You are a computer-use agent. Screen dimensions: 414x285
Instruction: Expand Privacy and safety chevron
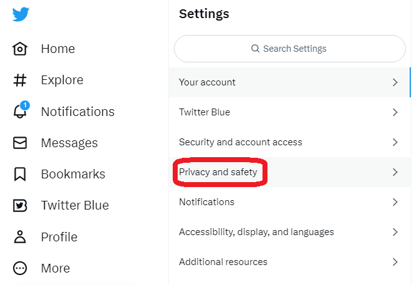pyautogui.click(x=395, y=172)
